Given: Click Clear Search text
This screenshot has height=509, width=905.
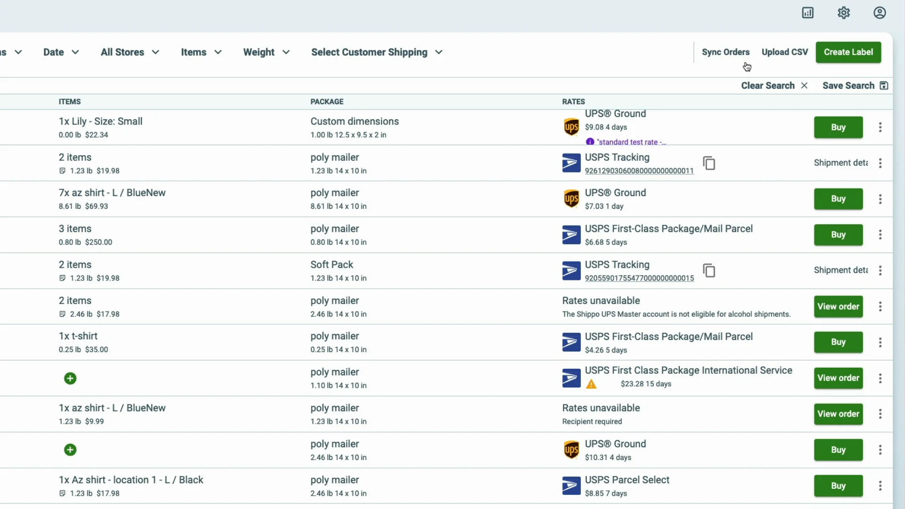Looking at the screenshot, I should [768, 86].
